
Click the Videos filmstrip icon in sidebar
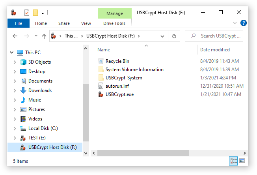pyautogui.click(x=23, y=119)
